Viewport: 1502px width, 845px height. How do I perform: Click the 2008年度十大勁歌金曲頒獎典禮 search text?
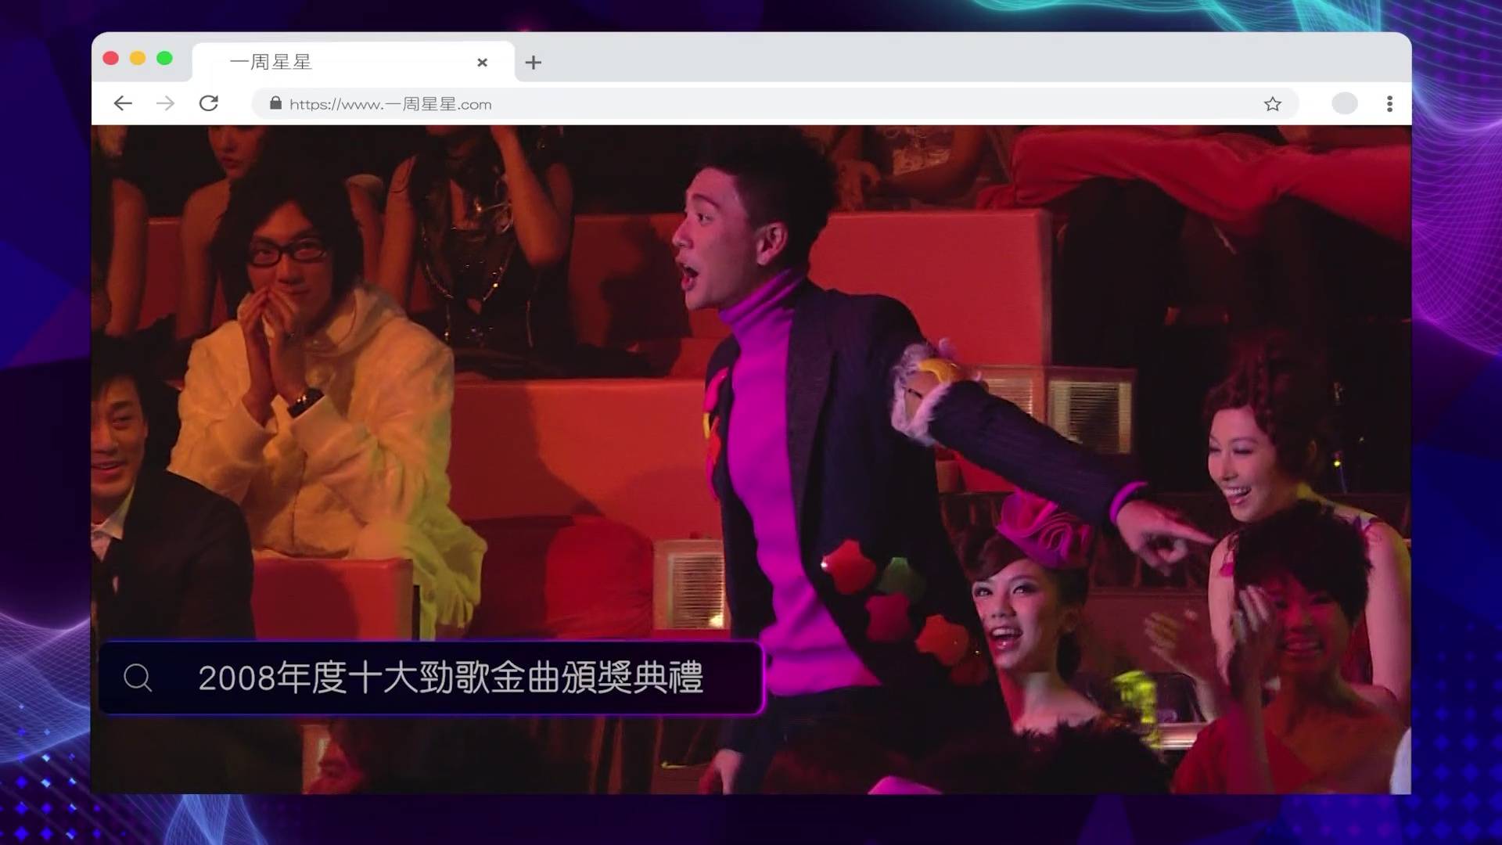pyautogui.click(x=451, y=678)
